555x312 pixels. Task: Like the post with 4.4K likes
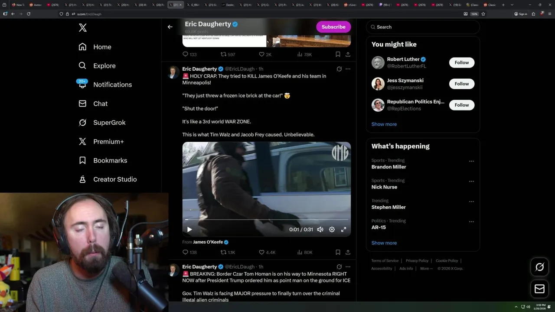(267, 252)
